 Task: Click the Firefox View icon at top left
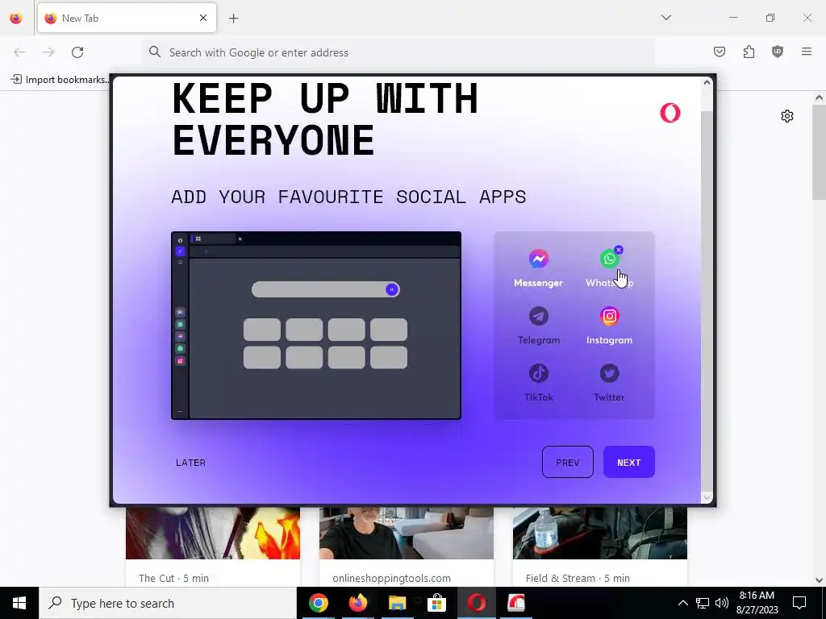coord(16,18)
